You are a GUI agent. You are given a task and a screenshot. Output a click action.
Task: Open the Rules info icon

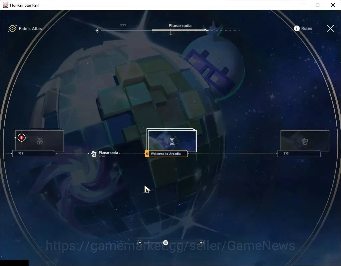click(x=297, y=28)
